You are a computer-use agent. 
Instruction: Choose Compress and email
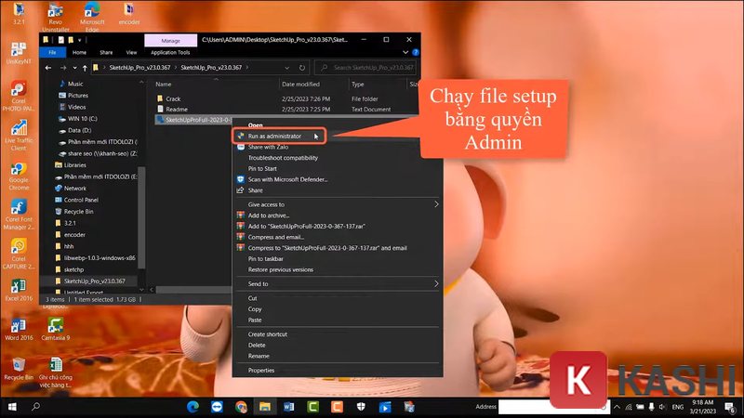(275, 237)
